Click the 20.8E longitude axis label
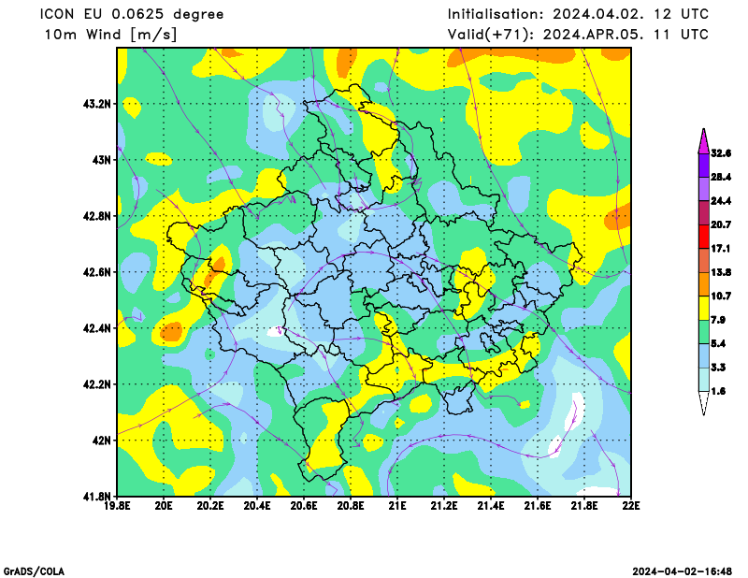Image resolution: width=748 pixels, height=578 pixels. (351, 505)
